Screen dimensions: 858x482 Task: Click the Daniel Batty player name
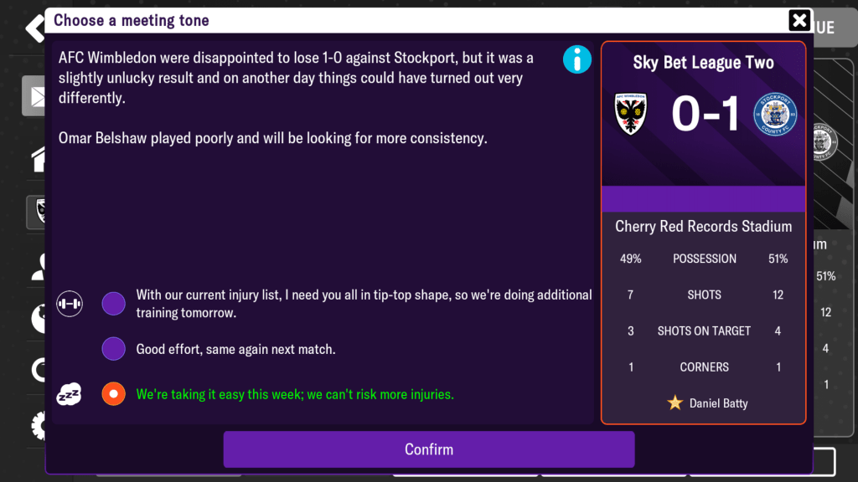coord(718,403)
